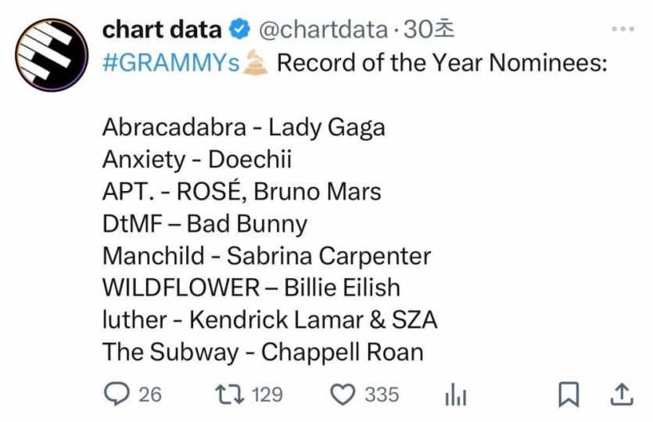653x422 pixels.
Task: Click the 'The Subway - Chappell Roan' line
Action: (x=263, y=352)
